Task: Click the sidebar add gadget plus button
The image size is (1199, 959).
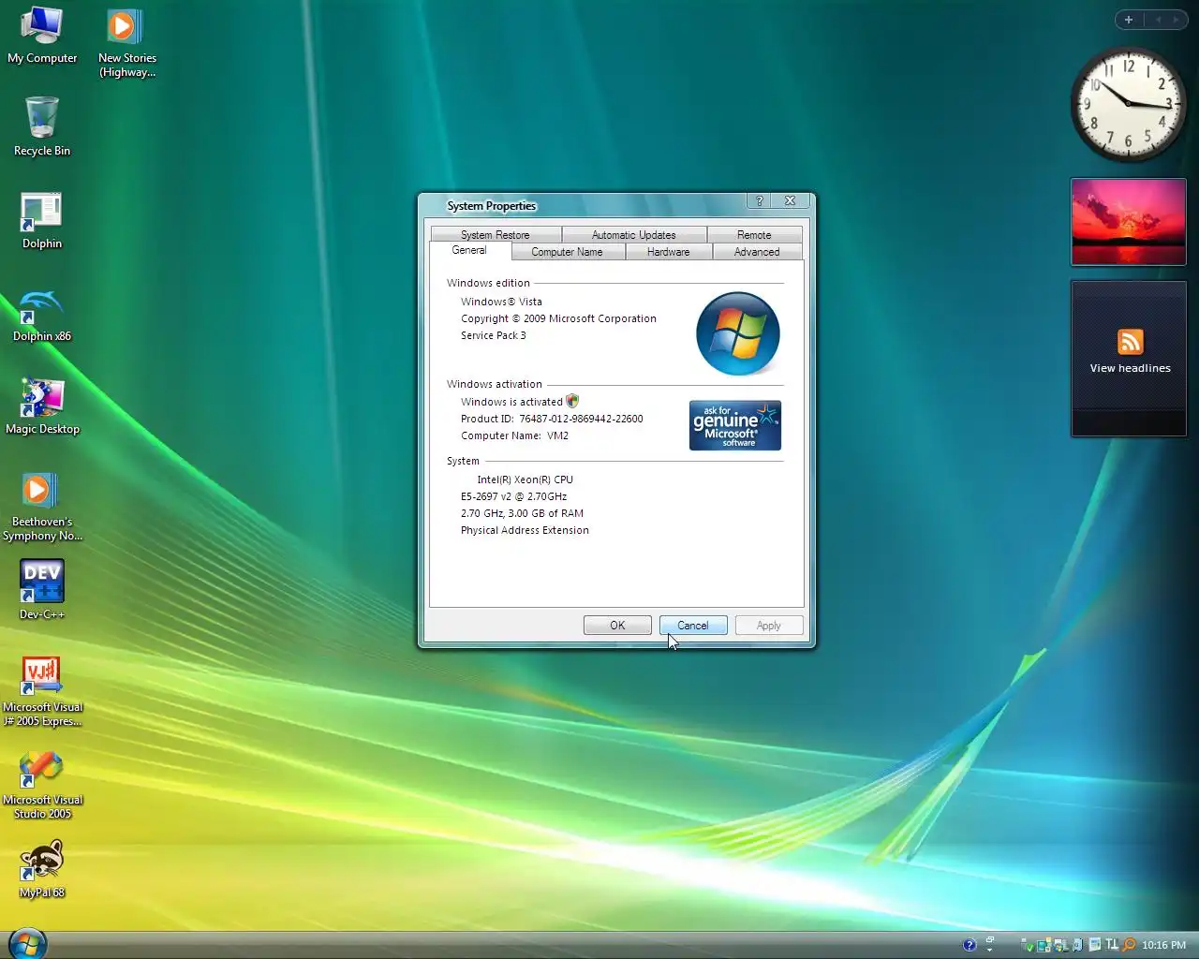Action: coord(1129,20)
